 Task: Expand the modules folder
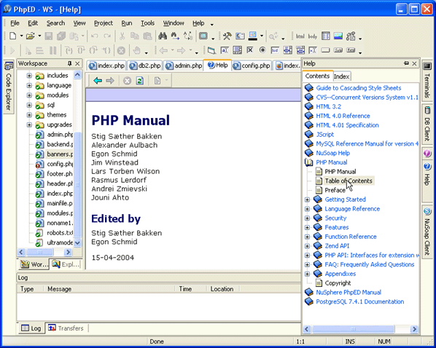coord(29,95)
